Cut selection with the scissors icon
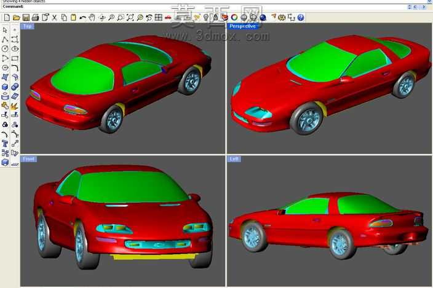This screenshot has width=433, height=288. click(54, 18)
